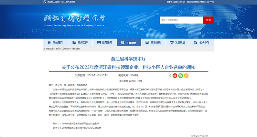Viewport: 257px width, 137px height.
Task: Go to 首页 in breadcrumb
Action: pos(58,49)
